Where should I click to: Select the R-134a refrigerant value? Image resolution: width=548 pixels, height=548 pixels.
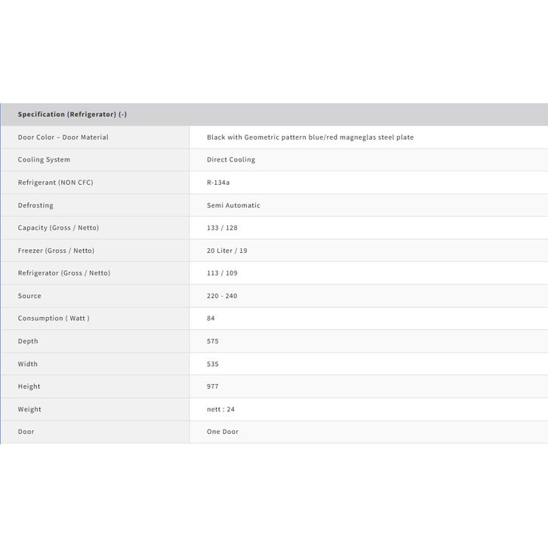[218, 183]
